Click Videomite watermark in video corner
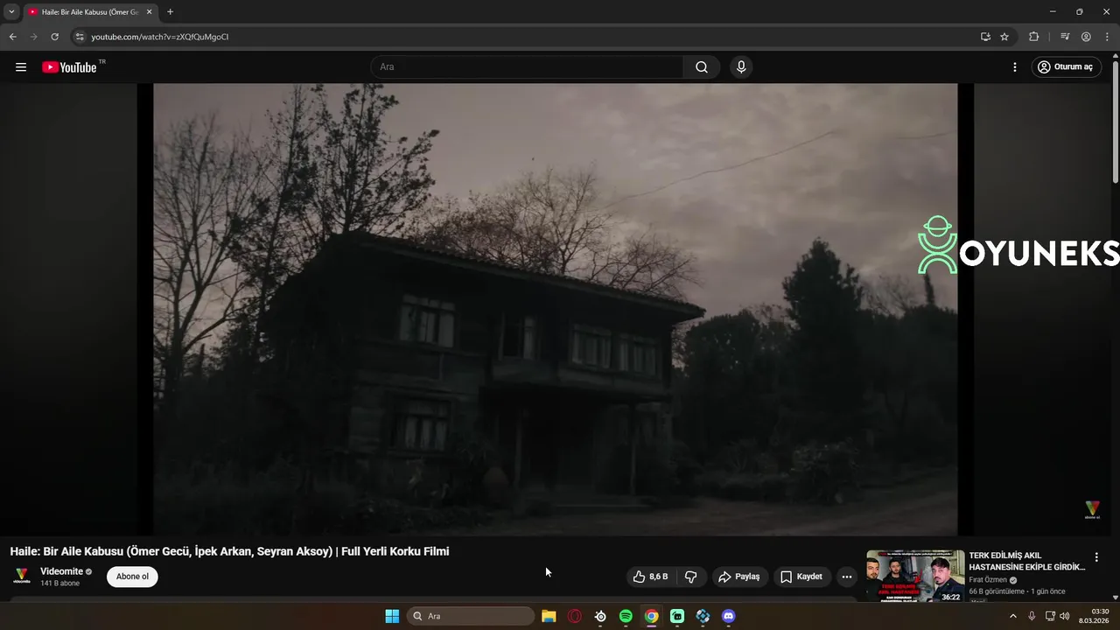Image resolution: width=1120 pixels, height=630 pixels. (x=1092, y=510)
